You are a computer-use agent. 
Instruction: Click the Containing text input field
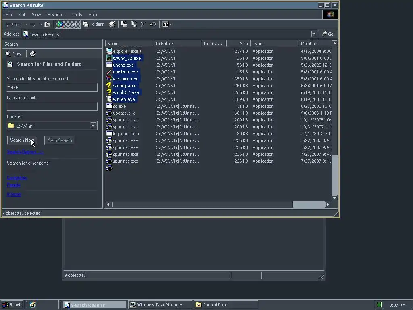point(52,106)
